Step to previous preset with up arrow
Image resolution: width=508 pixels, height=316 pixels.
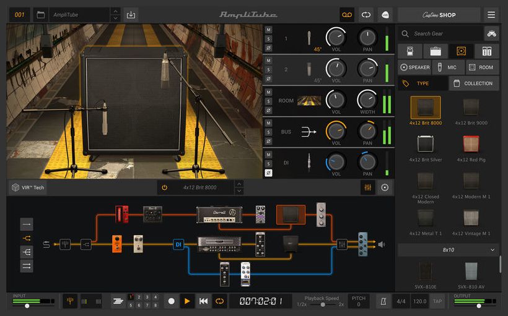click(116, 11)
